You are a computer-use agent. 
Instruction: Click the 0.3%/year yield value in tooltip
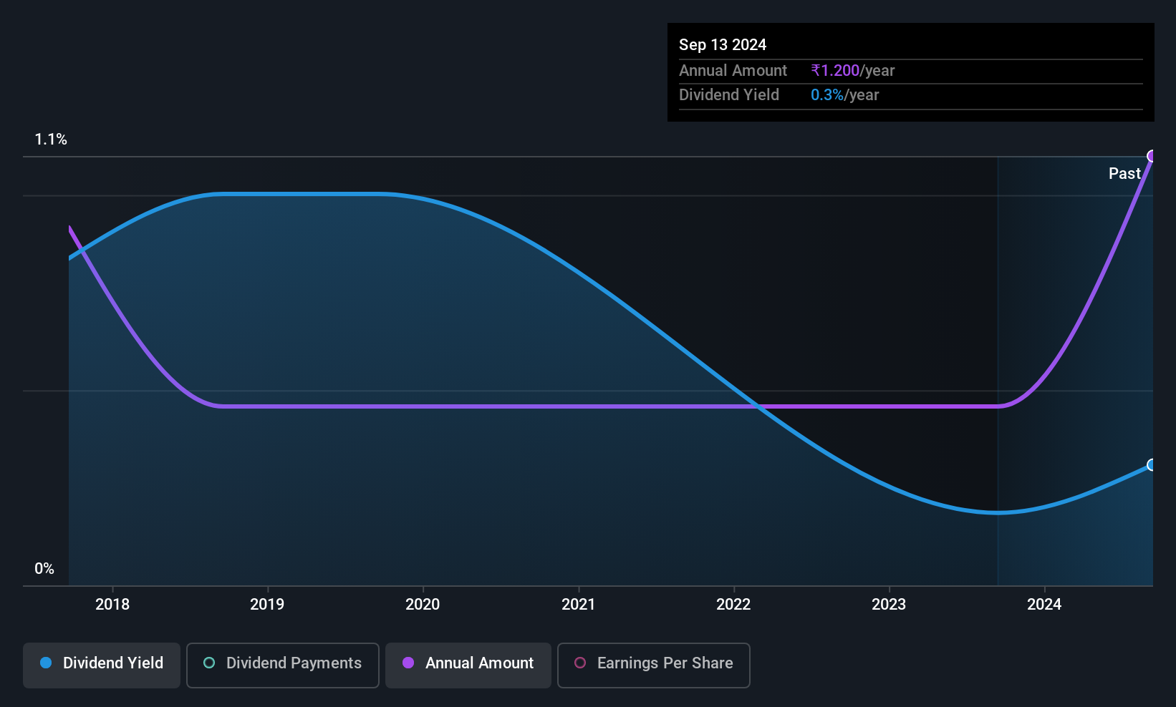pos(844,95)
